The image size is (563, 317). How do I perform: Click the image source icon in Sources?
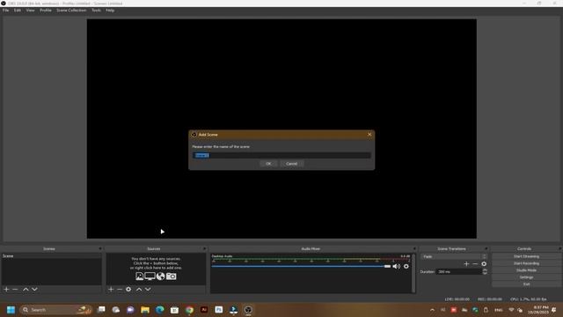(x=140, y=276)
